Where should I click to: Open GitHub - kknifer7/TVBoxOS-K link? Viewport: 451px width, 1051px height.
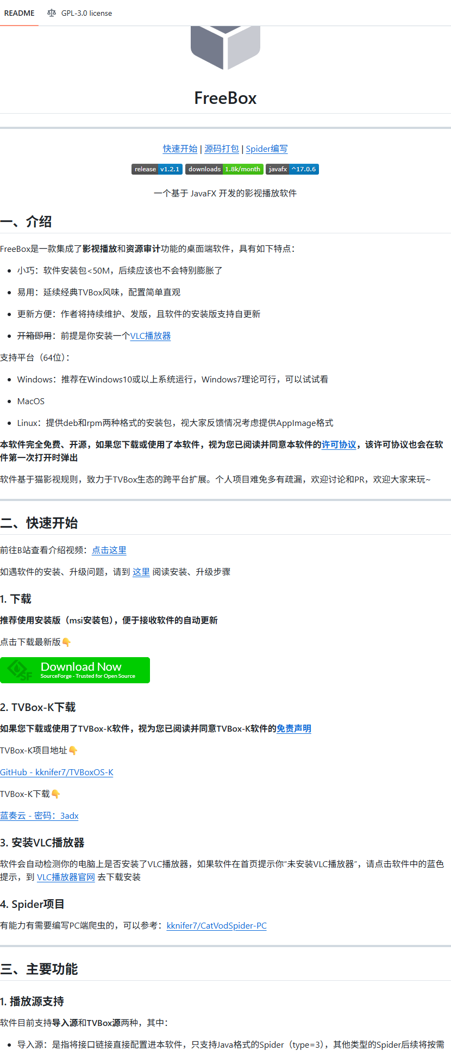click(x=57, y=772)
